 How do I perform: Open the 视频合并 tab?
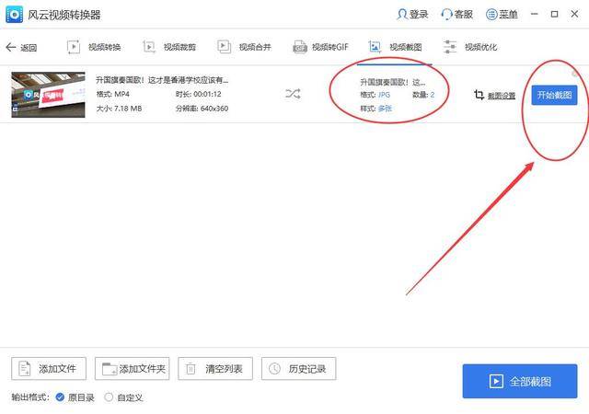pyautogui.click(x=244, y=47)
